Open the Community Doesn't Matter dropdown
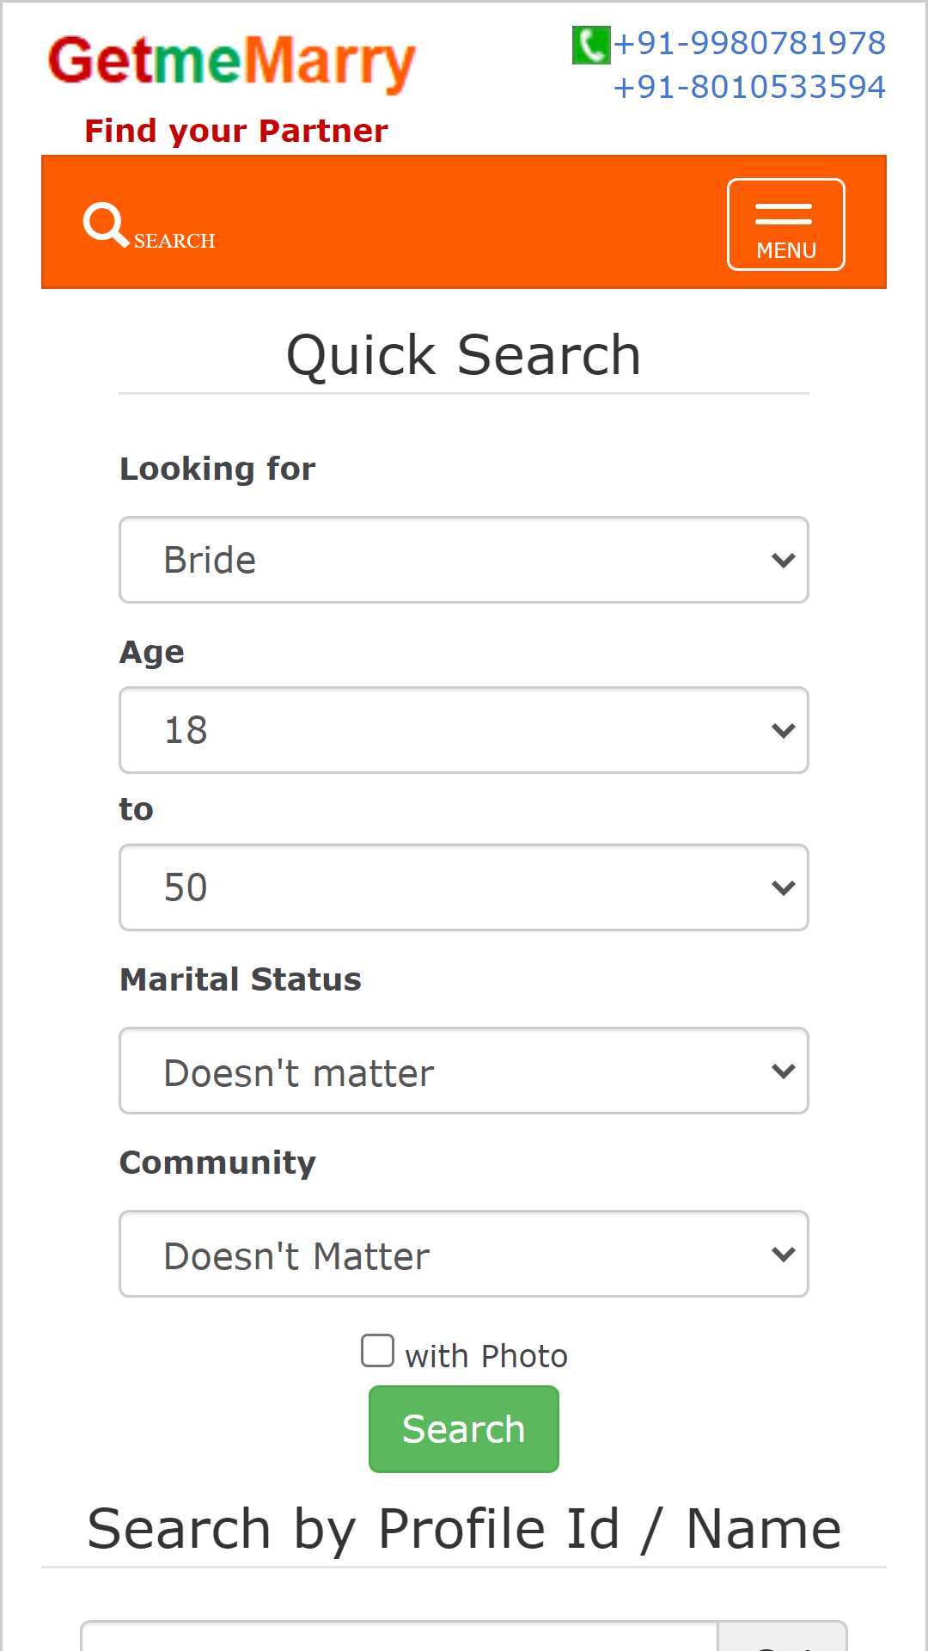Viewport: 928px width, 1651px height. (x=464, y=1254)
